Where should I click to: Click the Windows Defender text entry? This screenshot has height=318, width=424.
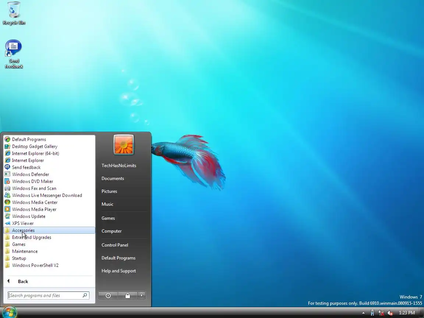31,174
